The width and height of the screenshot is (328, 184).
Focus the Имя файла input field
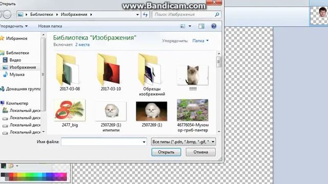pyautogui.click(x=101, y=142)
